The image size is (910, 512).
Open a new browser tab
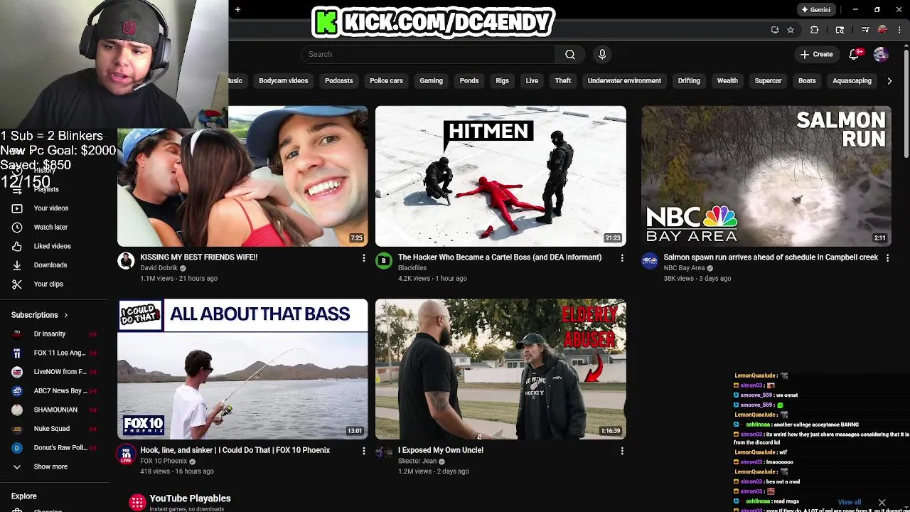pos(237,9)
